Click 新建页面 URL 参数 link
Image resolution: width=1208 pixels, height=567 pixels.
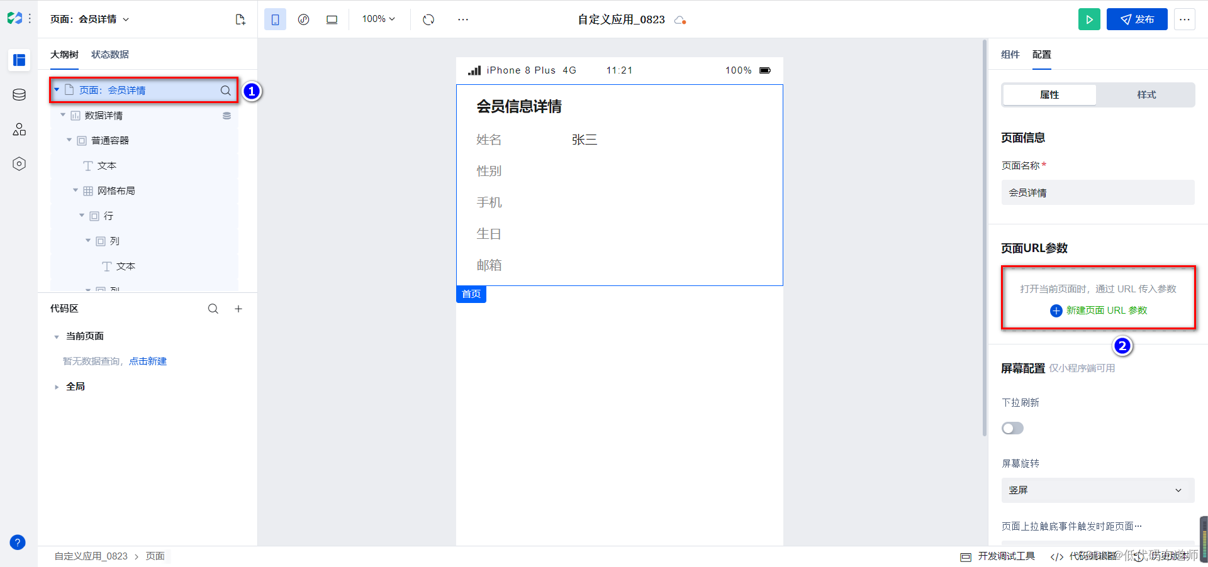(1099, 311)
